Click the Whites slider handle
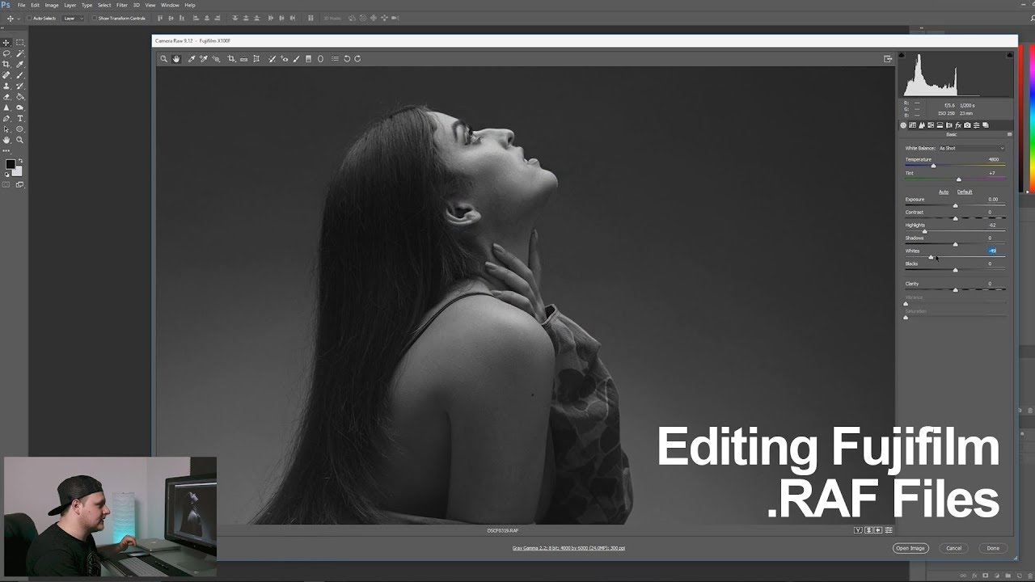 click(x=931, y=257)
